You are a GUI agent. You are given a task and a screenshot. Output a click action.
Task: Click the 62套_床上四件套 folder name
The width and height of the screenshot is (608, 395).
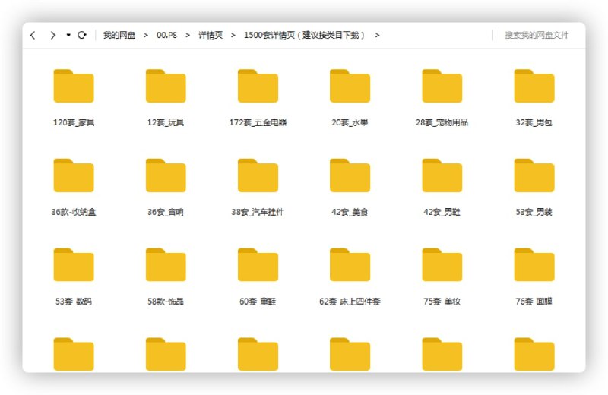[x=350, y=302]
